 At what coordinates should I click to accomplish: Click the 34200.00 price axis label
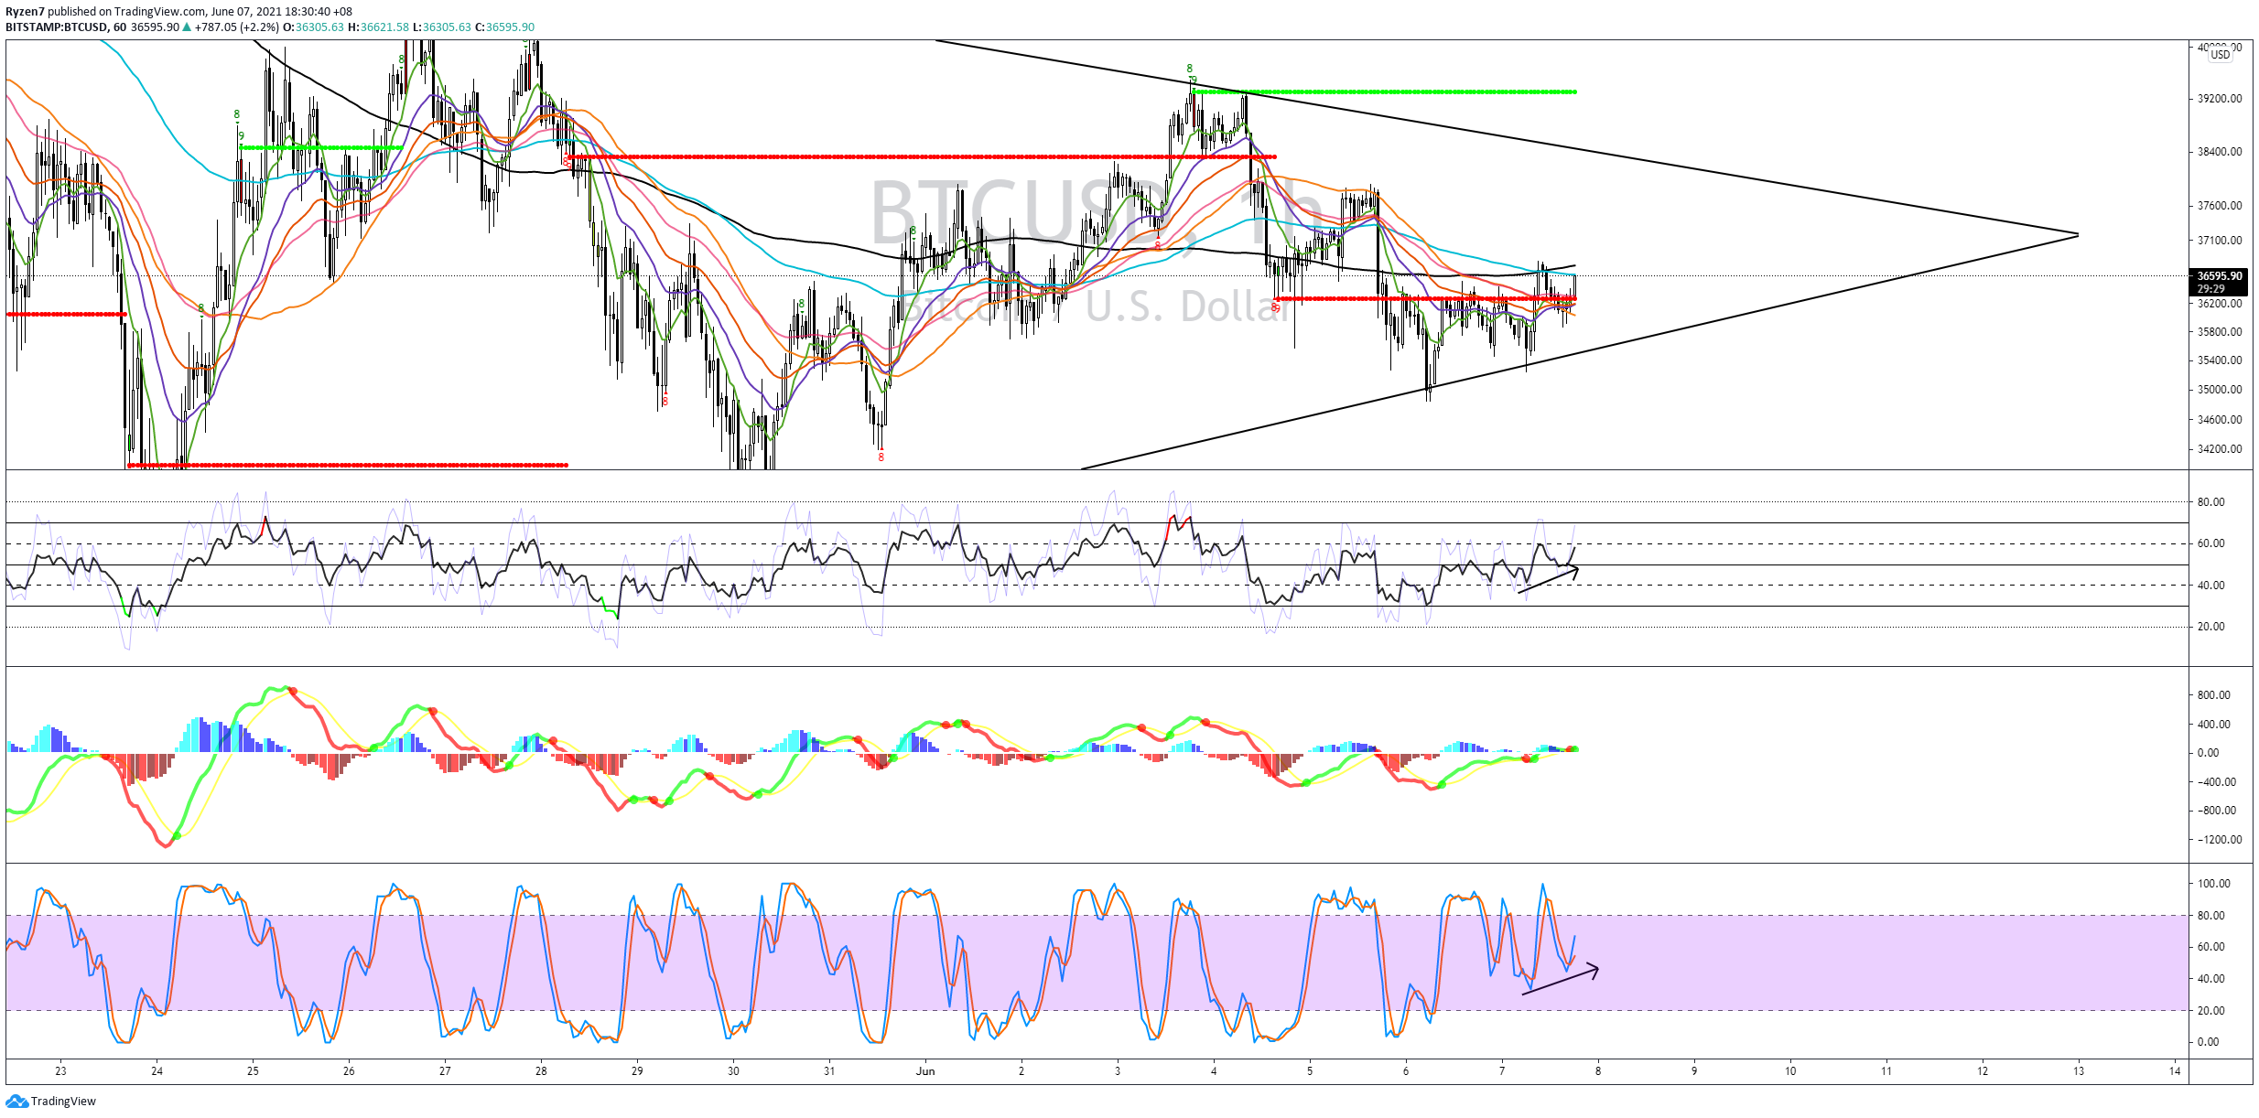[2220, 449]
